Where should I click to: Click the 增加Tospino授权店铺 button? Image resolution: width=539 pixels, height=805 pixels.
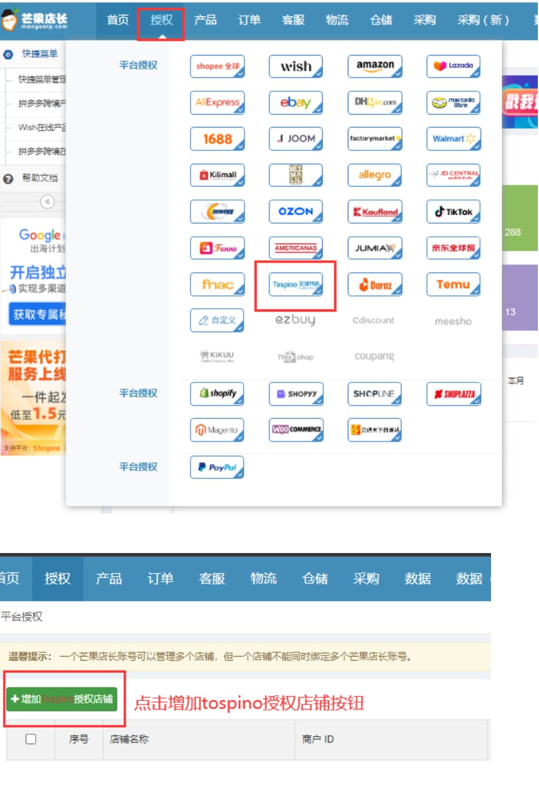point(62,699)
